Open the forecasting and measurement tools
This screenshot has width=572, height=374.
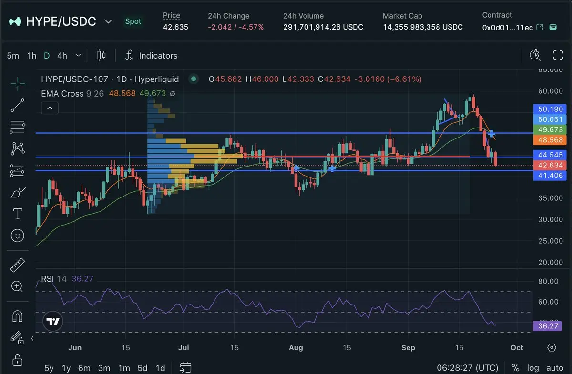click(x=18, y=170)
